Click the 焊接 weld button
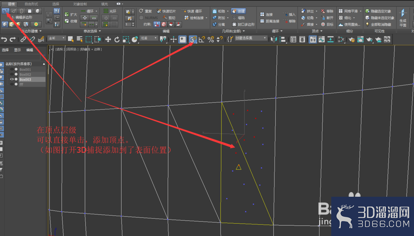Screen dimensions: 414x236 [x=308, y=24]
